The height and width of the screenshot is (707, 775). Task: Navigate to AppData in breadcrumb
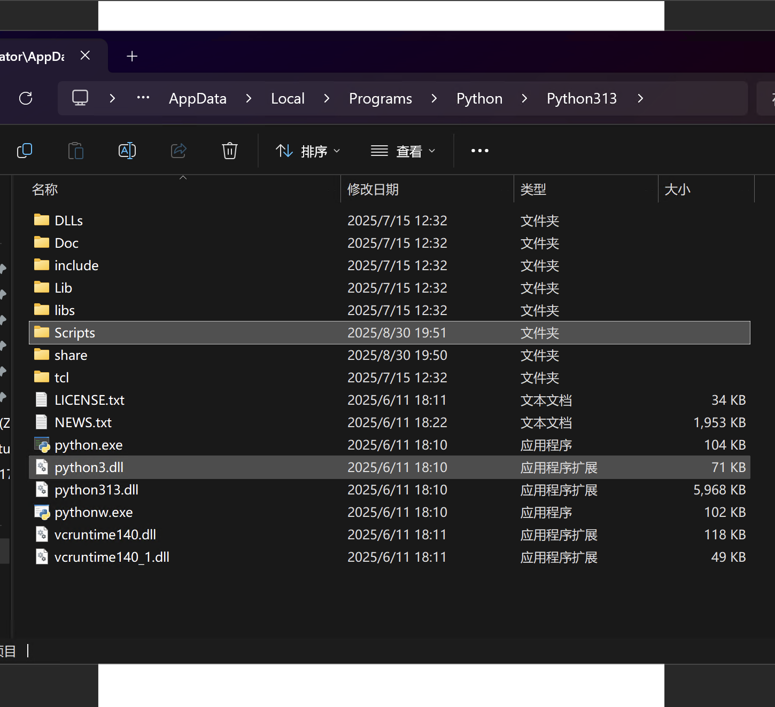click(198, 99)
